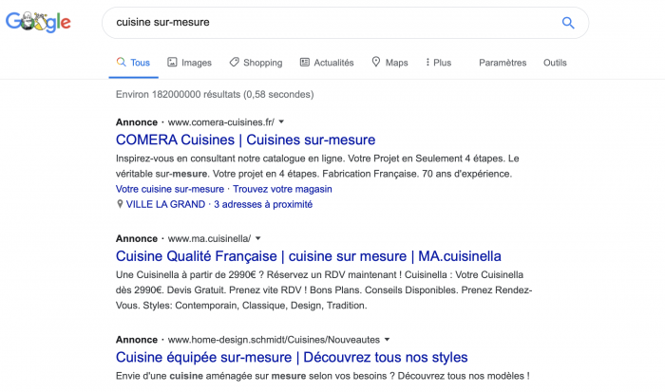Click the Images tab icon
This screenshot has height=392, width=665.
172,63
